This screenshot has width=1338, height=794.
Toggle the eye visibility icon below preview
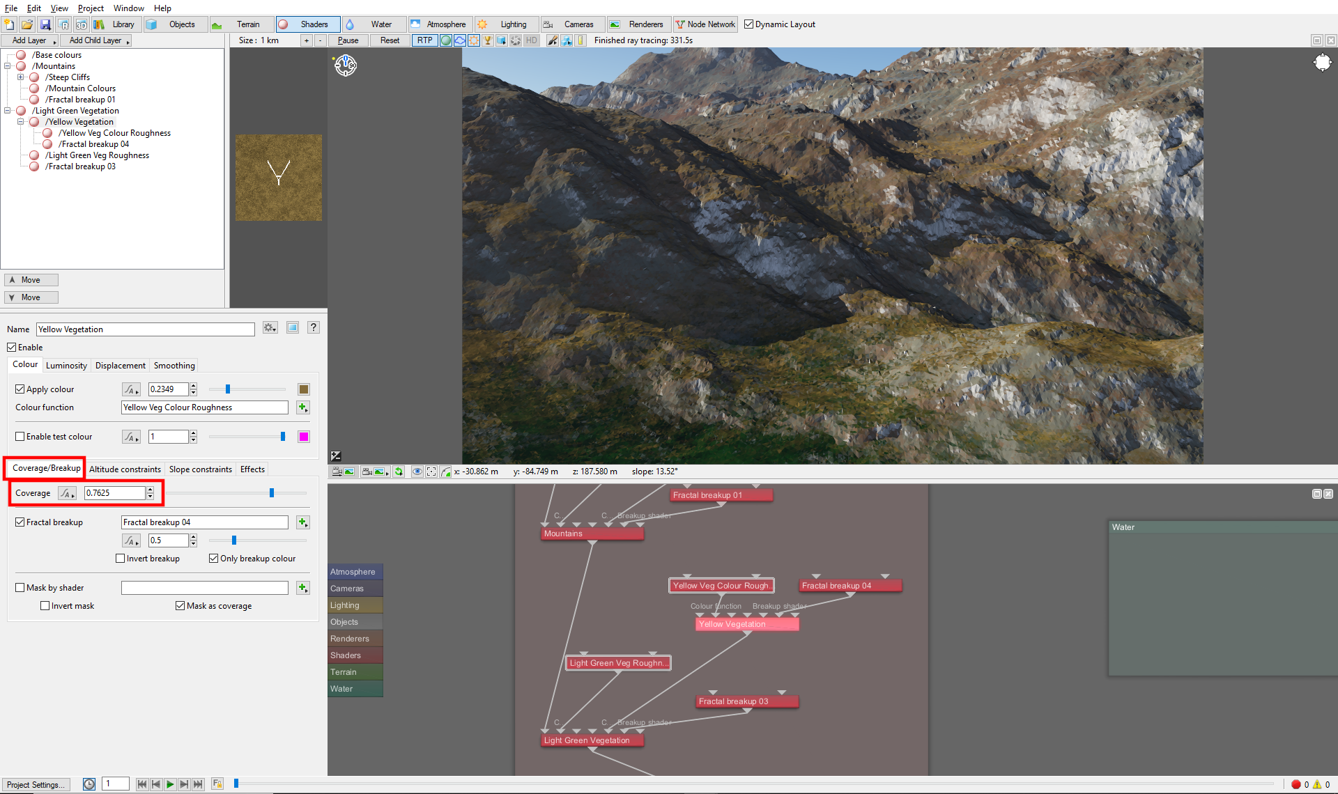pyautogui.click(x=417, y=472)
